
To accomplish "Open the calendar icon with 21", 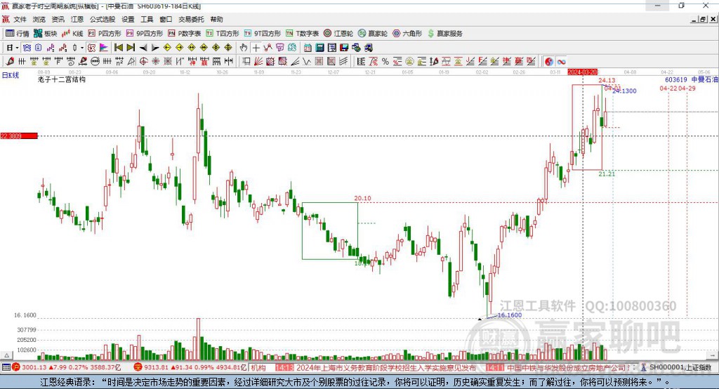I will tap(308, 48).
